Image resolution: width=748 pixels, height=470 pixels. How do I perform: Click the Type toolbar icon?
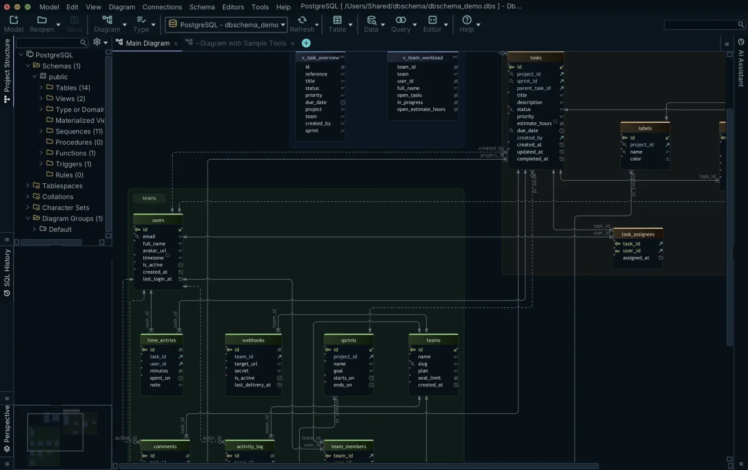tap(141, 20)
